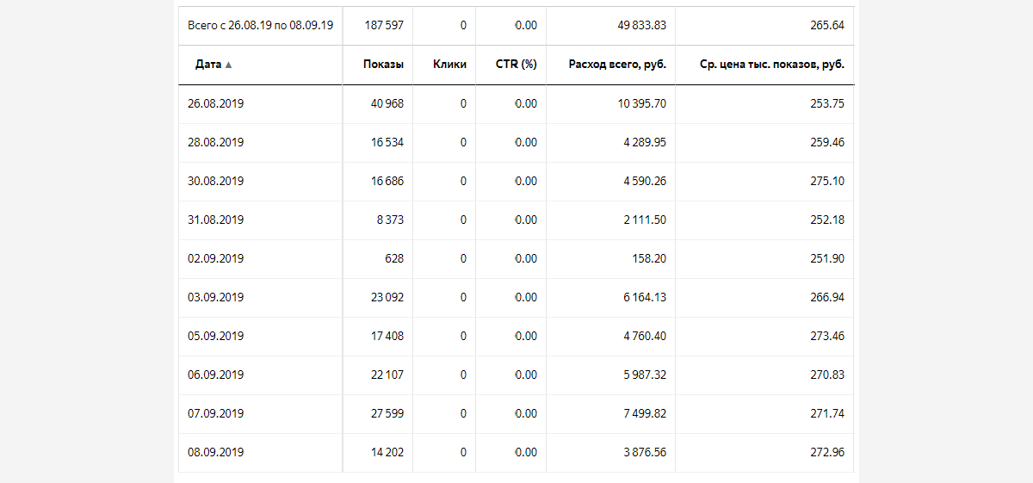This screenshot has height=483, width=1033.
Task: Sort table by Клики column header
Action: coord(450,65)
